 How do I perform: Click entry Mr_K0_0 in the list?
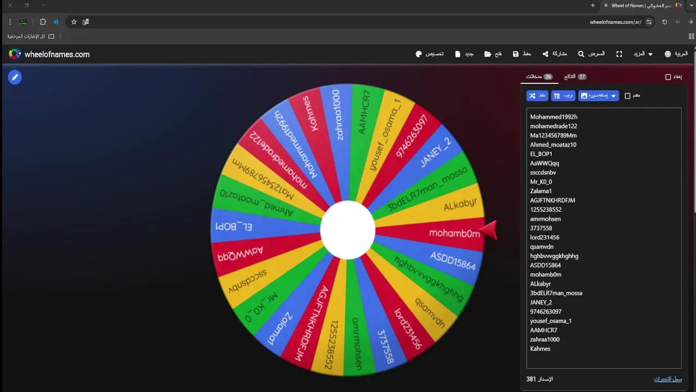pos(541,182)
